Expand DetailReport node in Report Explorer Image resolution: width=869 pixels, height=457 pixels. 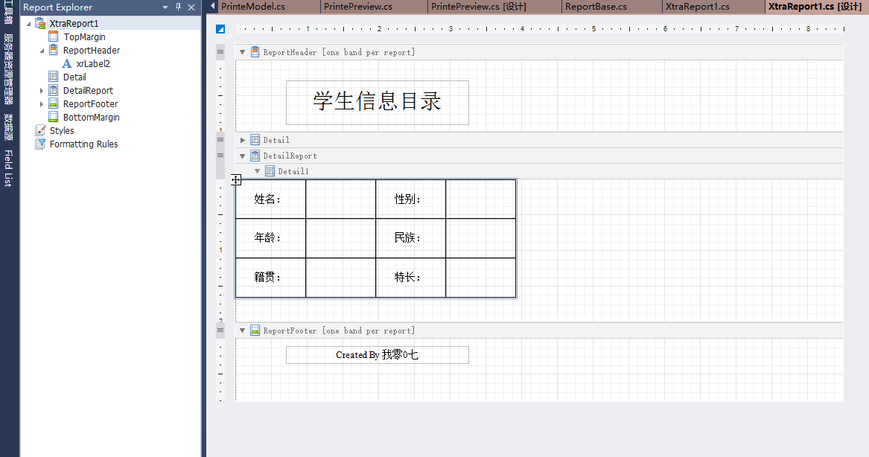click(x=42, y=91)
